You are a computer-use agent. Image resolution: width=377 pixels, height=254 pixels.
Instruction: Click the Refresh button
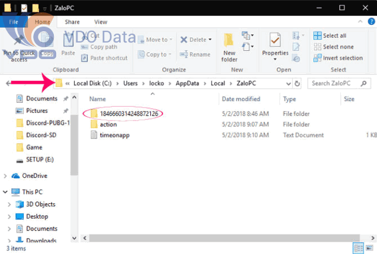point(297,83)
